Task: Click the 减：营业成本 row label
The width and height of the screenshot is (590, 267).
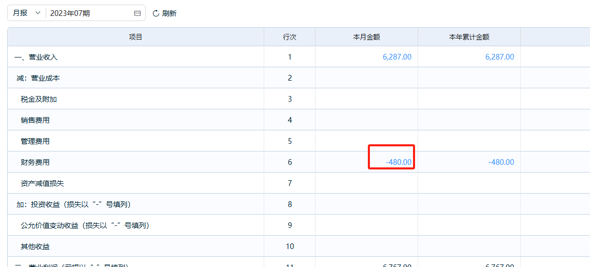Action: pos(39,78)
